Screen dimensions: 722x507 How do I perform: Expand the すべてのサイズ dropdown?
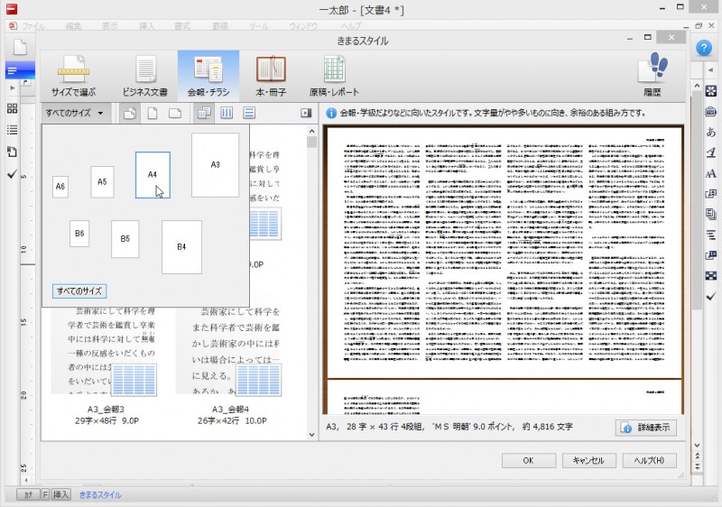(75, 113)
